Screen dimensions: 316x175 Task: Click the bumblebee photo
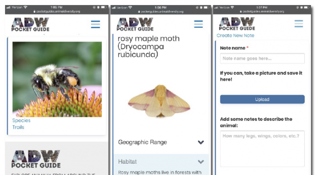click(x=57, y=80)
